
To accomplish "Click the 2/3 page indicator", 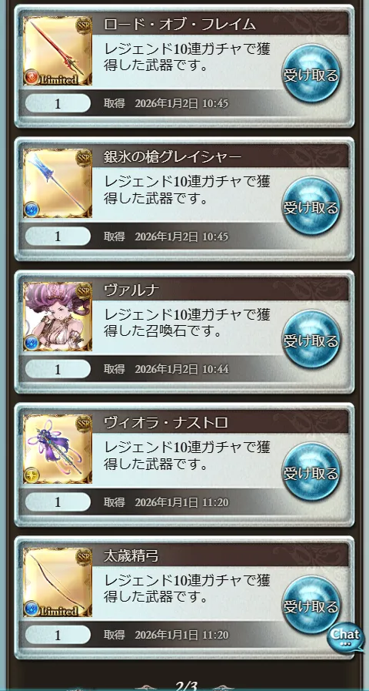I will click(x=187, y=686).
